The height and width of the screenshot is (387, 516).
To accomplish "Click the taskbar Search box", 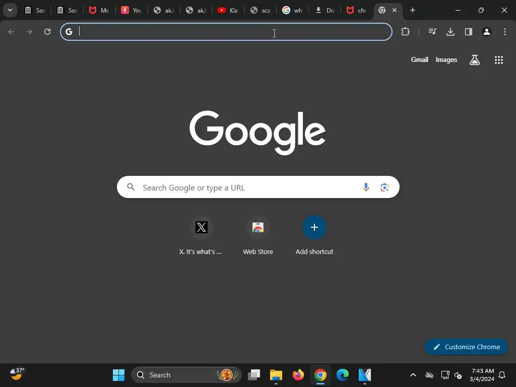I will (x=186, y=375).
